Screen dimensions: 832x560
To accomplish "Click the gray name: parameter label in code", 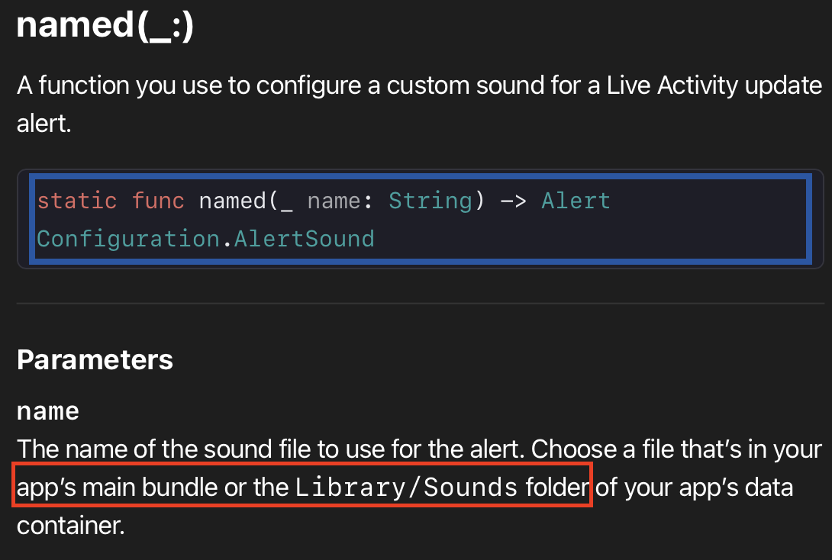I will pyautogui.click(x=340, y=201).
